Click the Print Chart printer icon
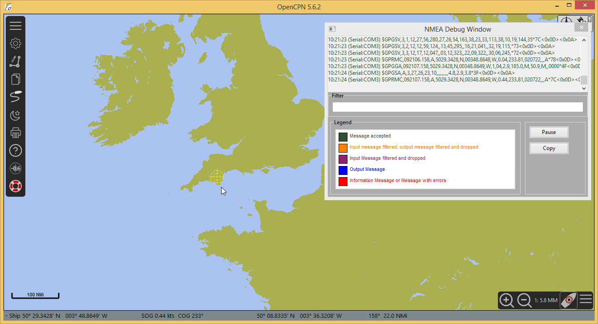This screenshot has width=598, height=324. 16,133
